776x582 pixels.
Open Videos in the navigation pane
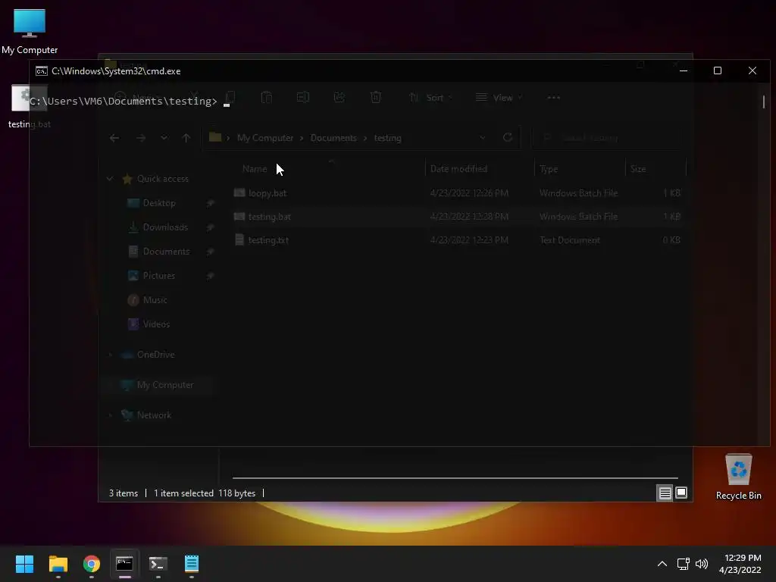coord(156,324)
